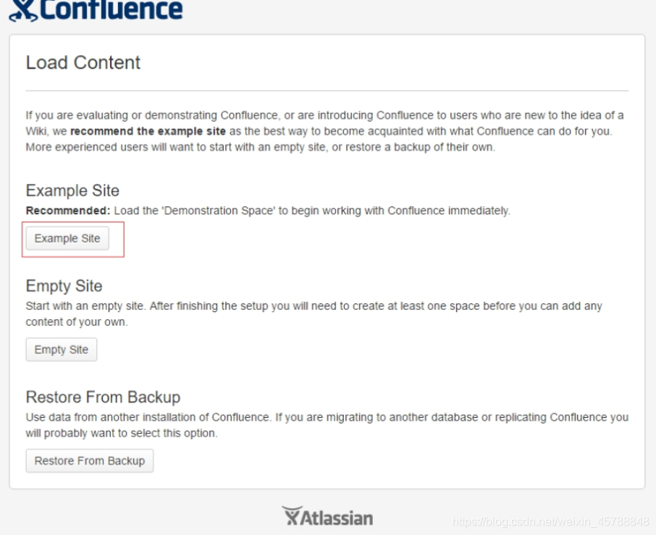656x535 pixels.
Task: Click the Atlassian wordmark in footer
Action: 337,518
